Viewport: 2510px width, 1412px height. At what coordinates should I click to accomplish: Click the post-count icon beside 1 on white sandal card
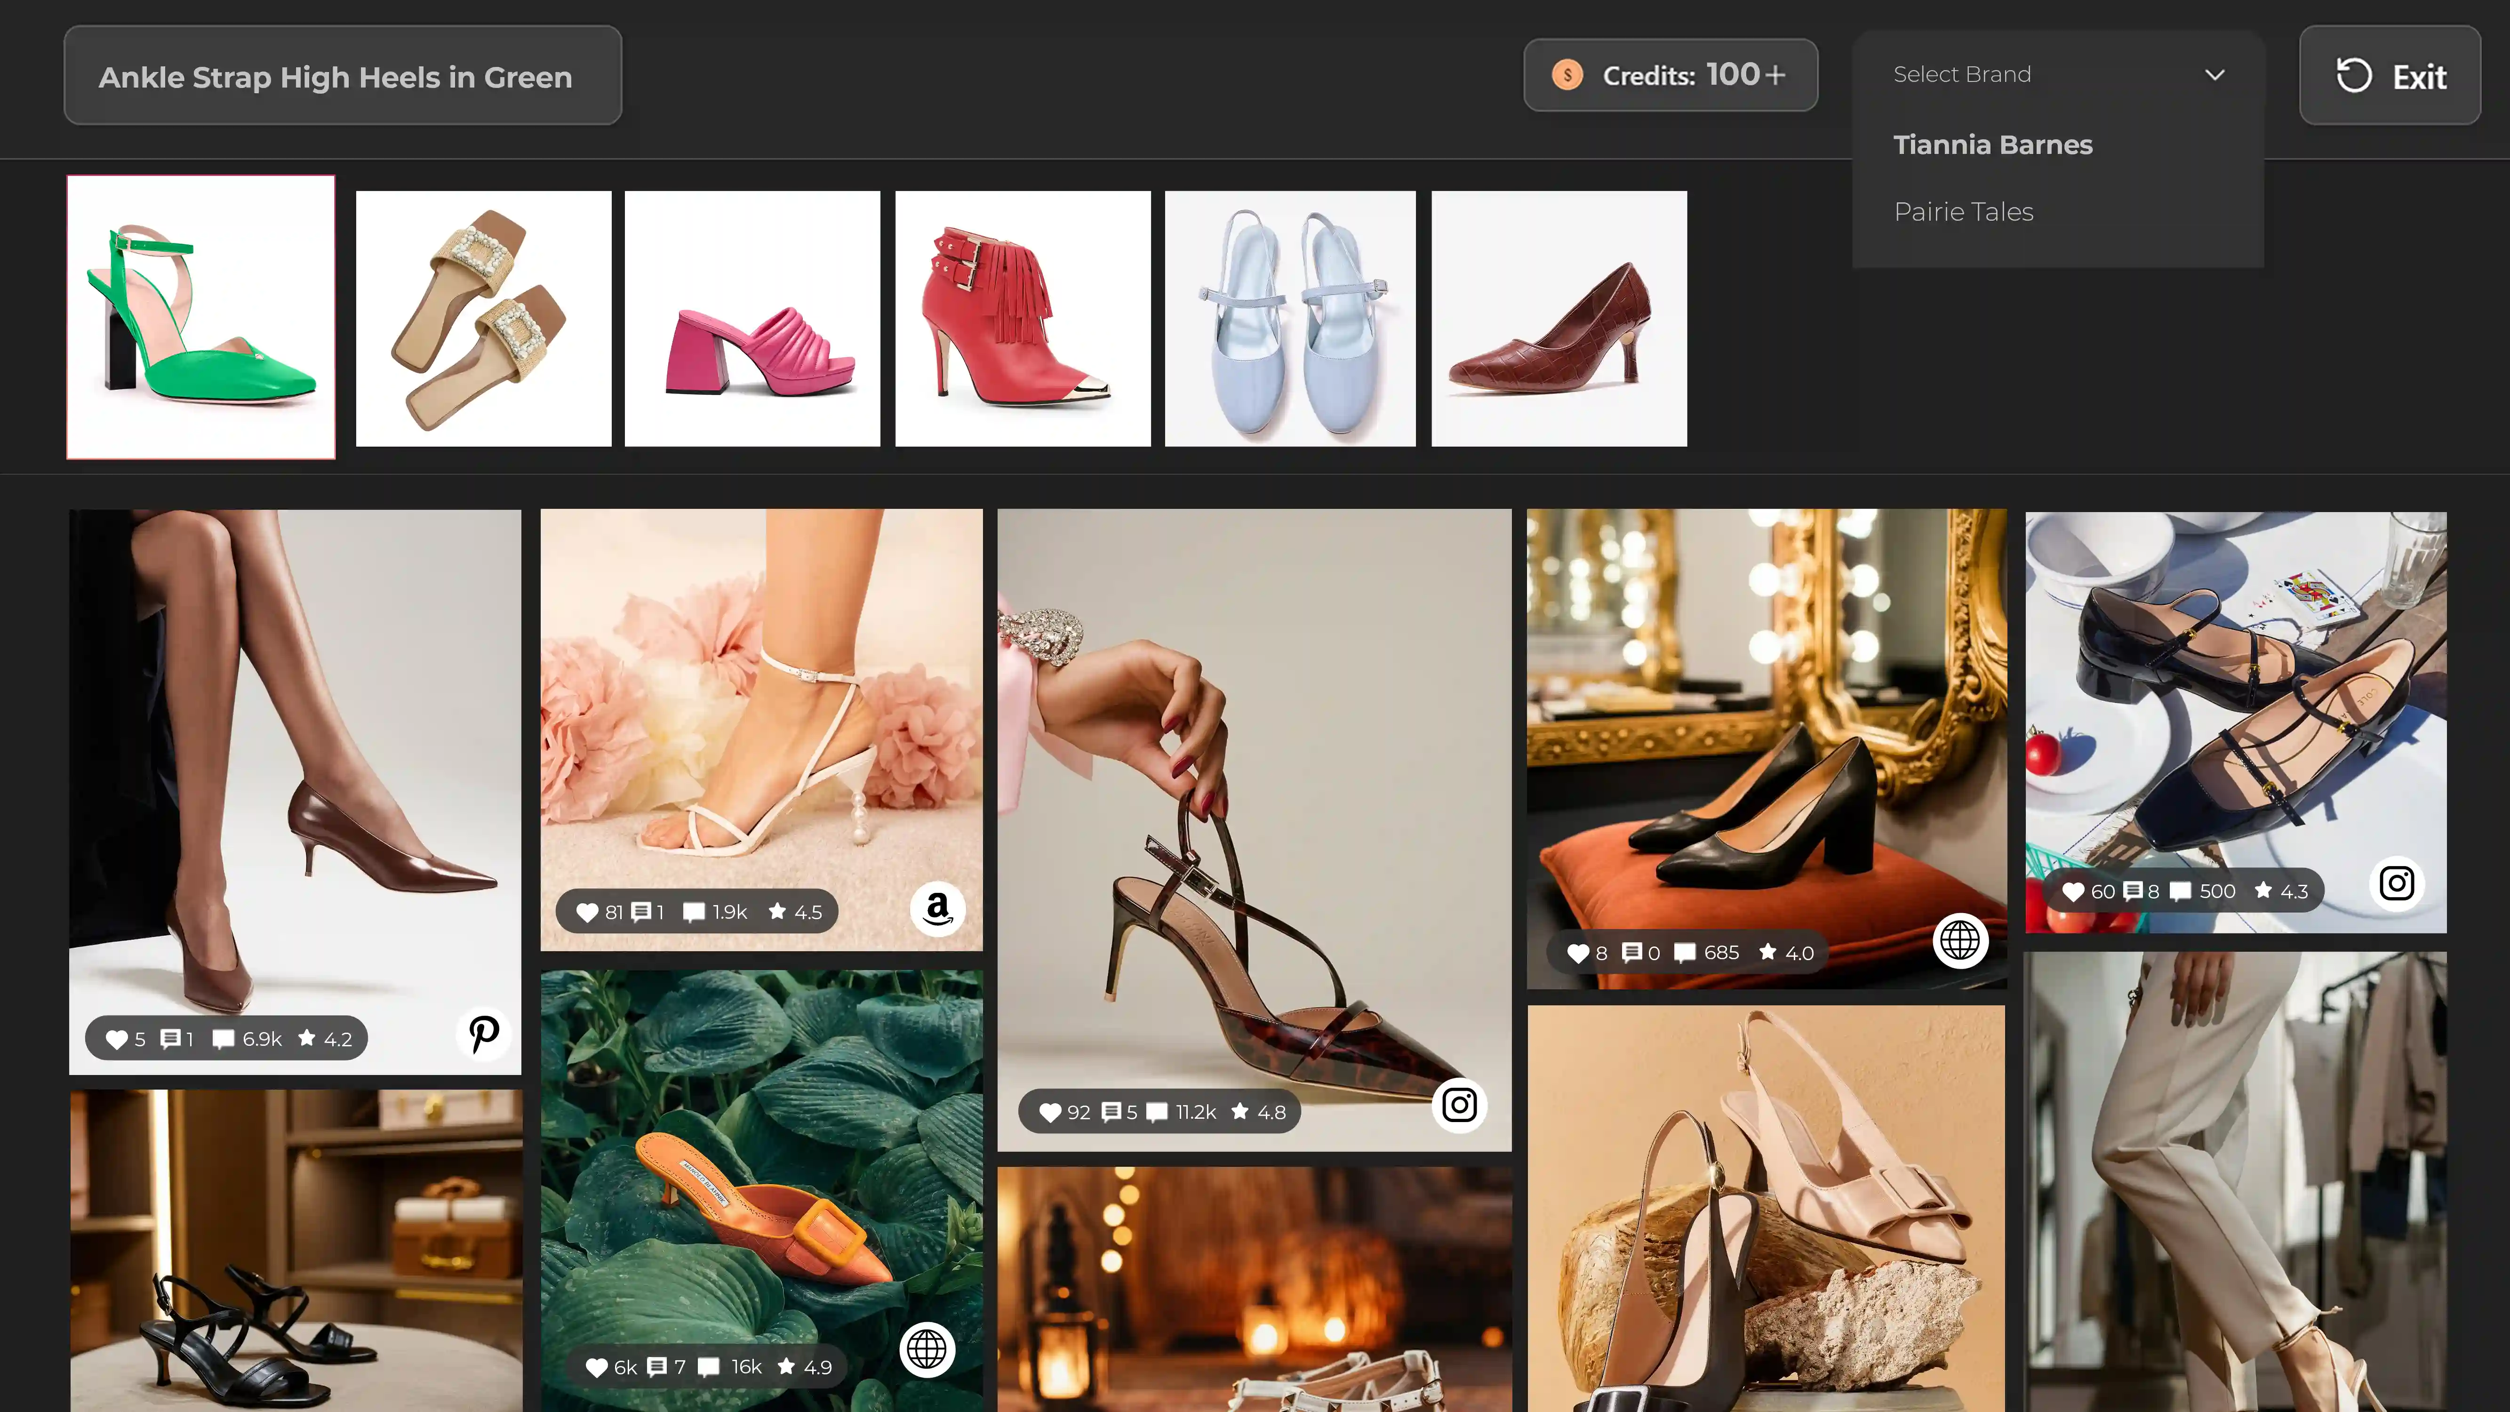pos(641,911)
